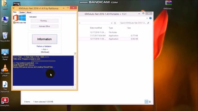Image resolution: width=198 pixels, height=111 pixels.
Task: Open This PC desktop icon
Action: pyautogui.click(x=5, y=21)
